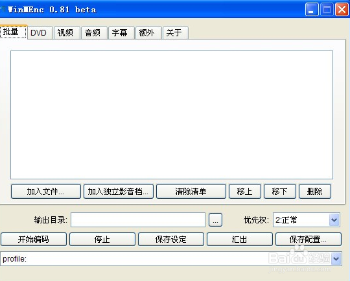The image size is (350, 281).
Task: Close the WinMEnc window
Action: 342,10
